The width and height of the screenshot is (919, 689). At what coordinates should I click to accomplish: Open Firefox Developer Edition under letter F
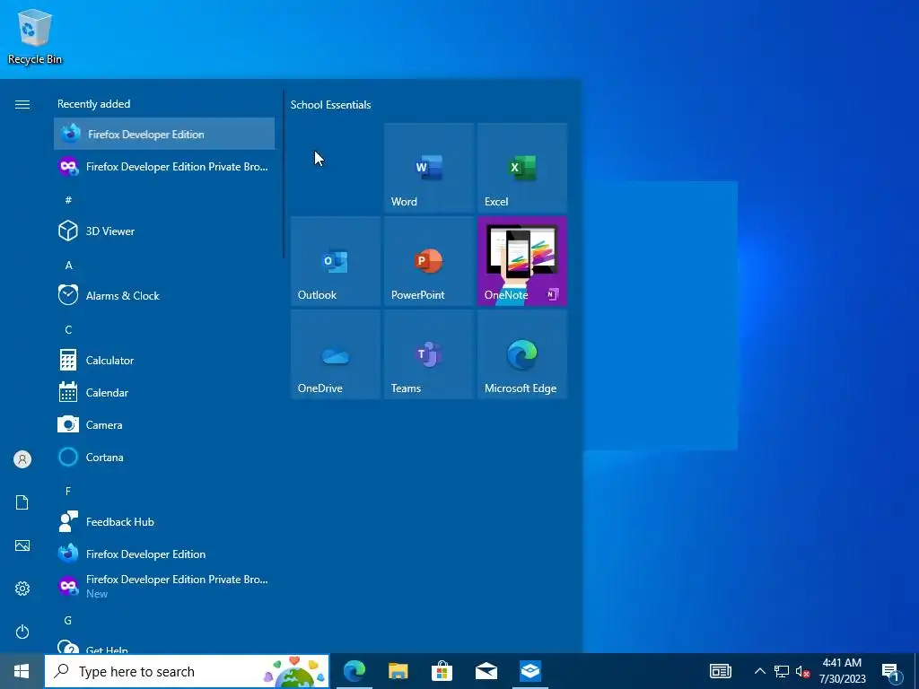click(164, 554)
